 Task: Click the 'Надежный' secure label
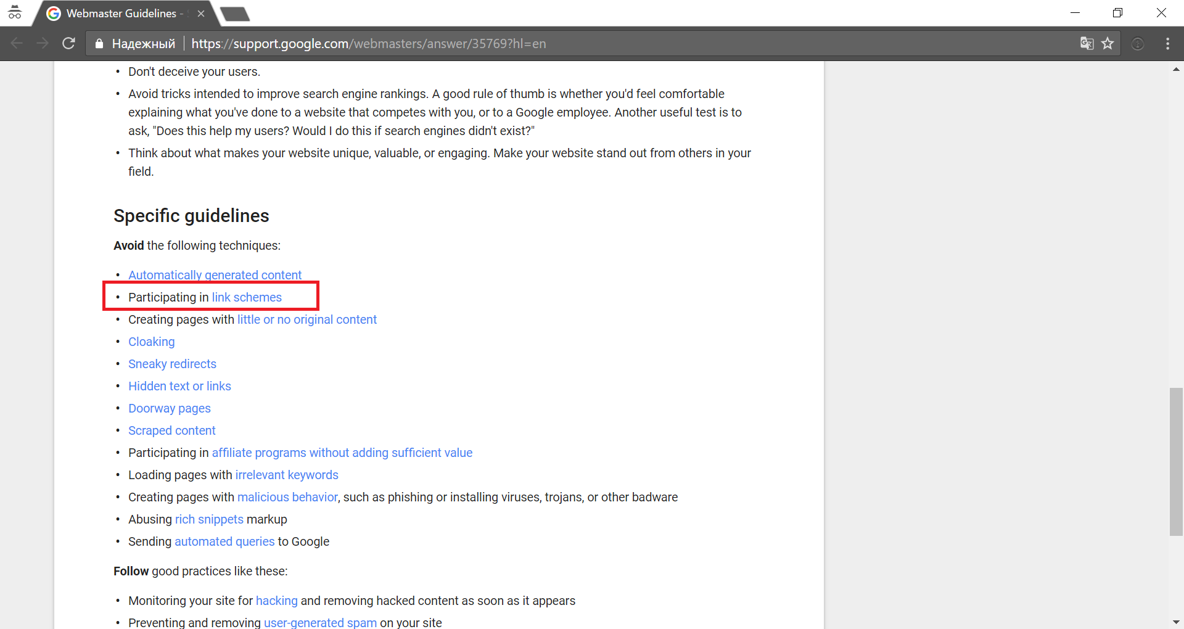click(x=144, y=43)
